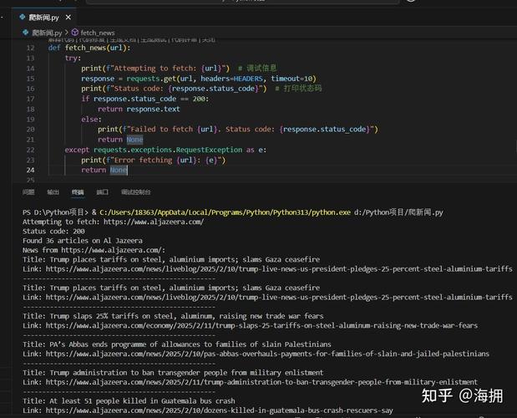Select the 爬新闻.py editor tab
This screenshot has height=418, width=517.
45,18
